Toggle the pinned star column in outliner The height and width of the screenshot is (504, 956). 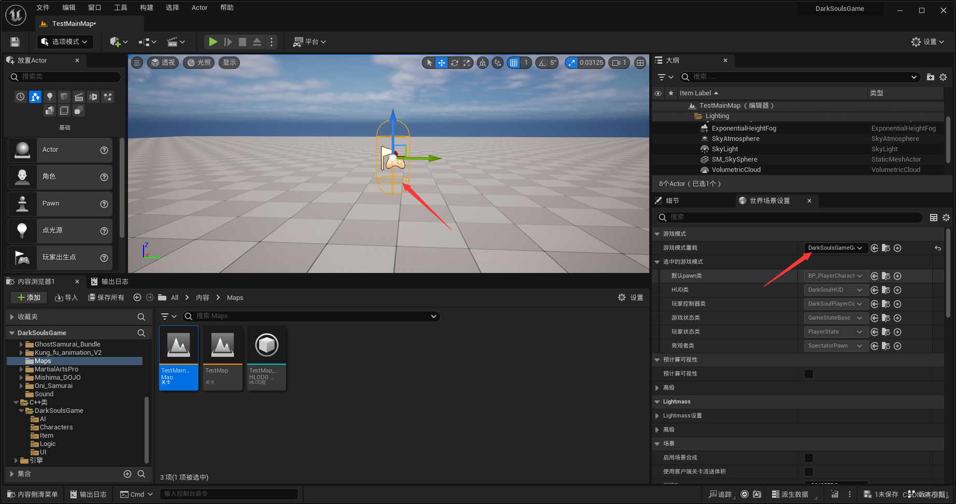tap(671, 93)
